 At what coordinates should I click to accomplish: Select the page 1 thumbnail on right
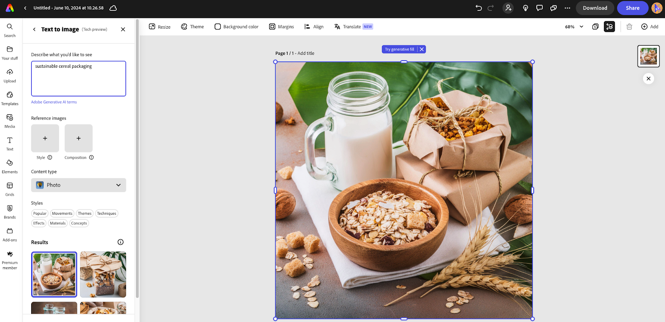pyautogui.click(x=648, y=56)
